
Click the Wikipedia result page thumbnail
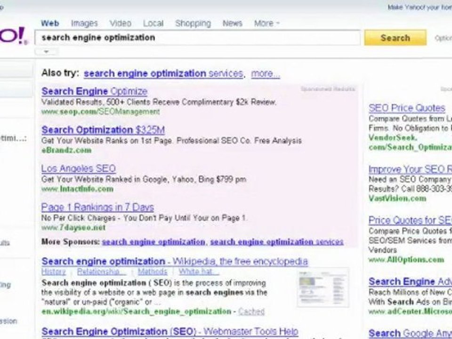(x=323, y=288)
